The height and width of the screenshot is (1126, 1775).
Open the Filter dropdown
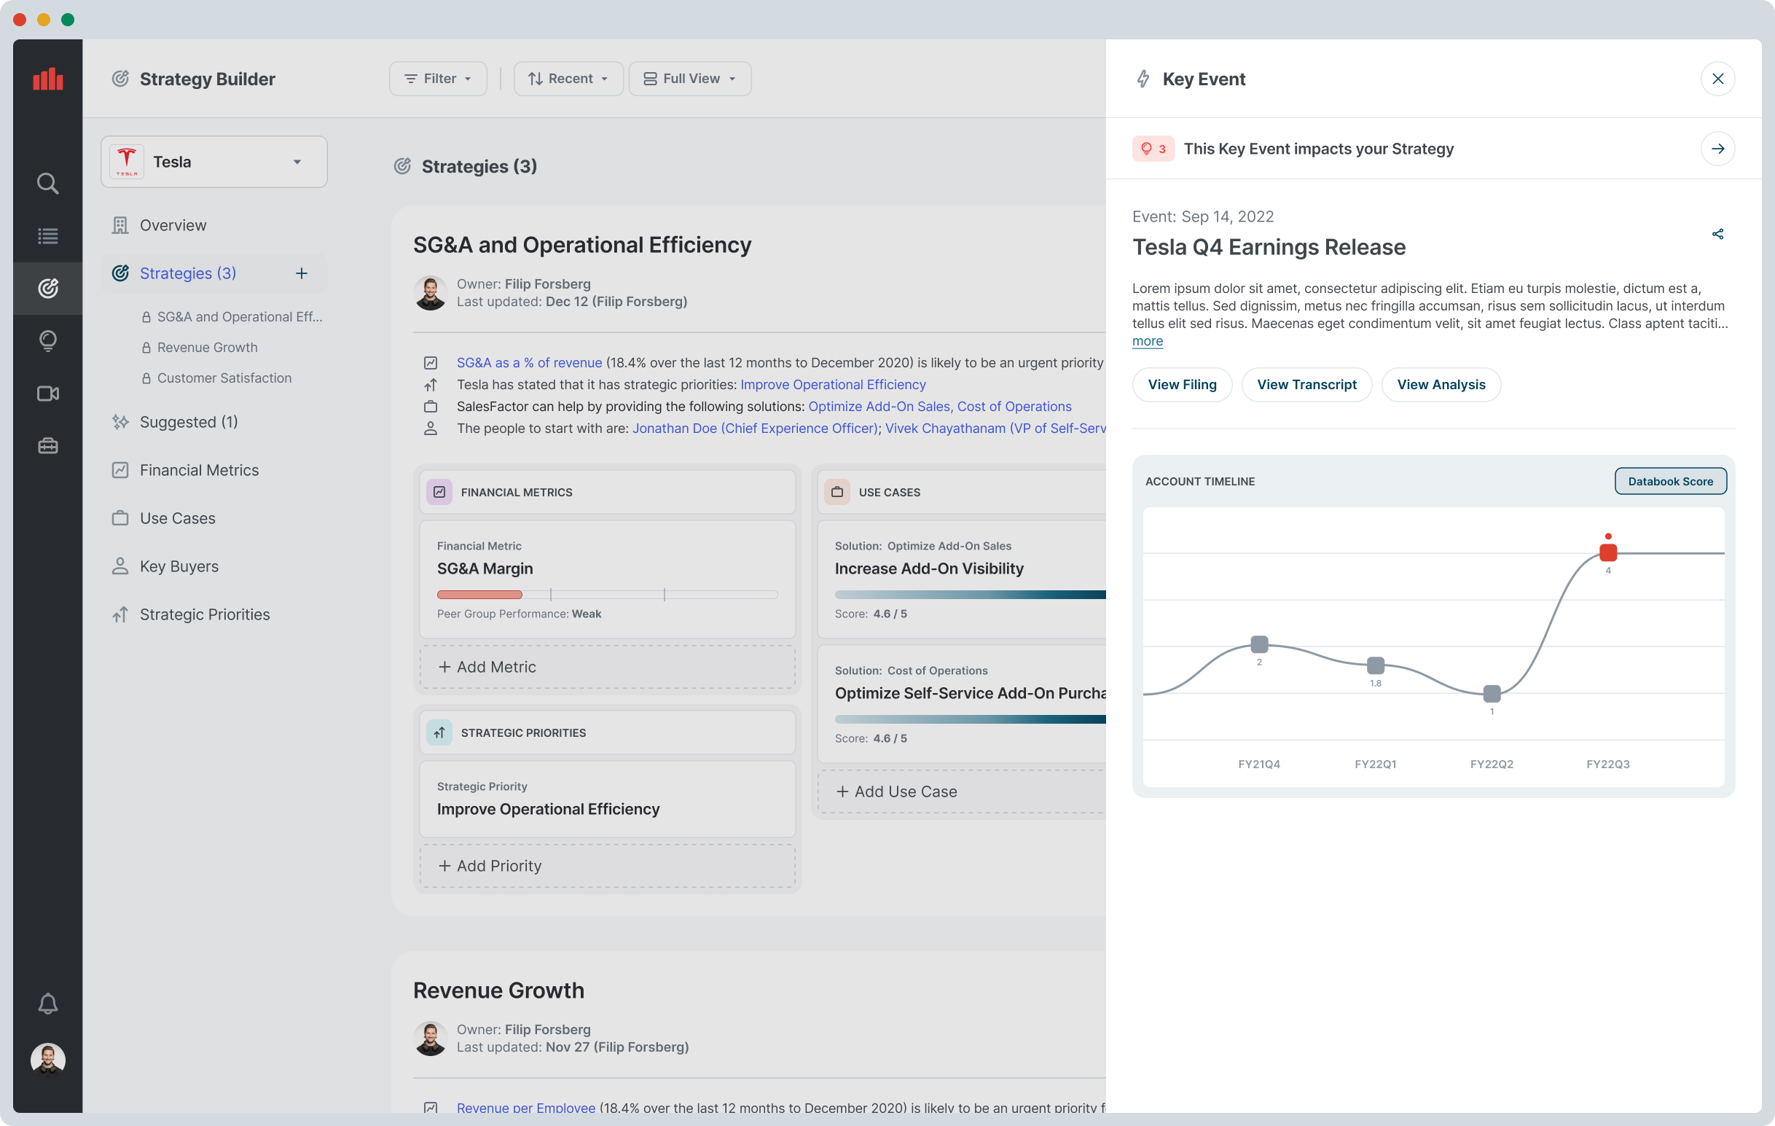pos(438,79)
